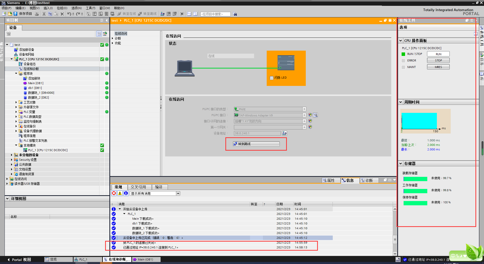Click in the 在项目中搜索 search field
The width and height of the screenshot is (484, 264).
(216, 14)
